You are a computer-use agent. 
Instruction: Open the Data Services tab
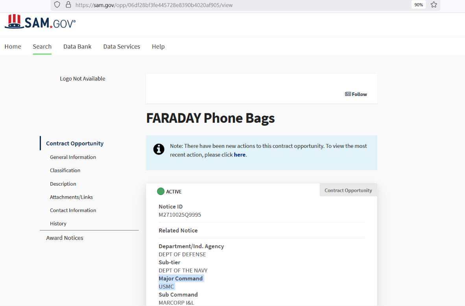point(122,46)
